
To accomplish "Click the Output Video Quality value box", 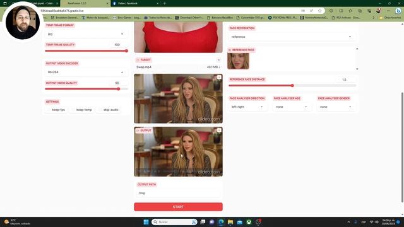I will (117, 83).
